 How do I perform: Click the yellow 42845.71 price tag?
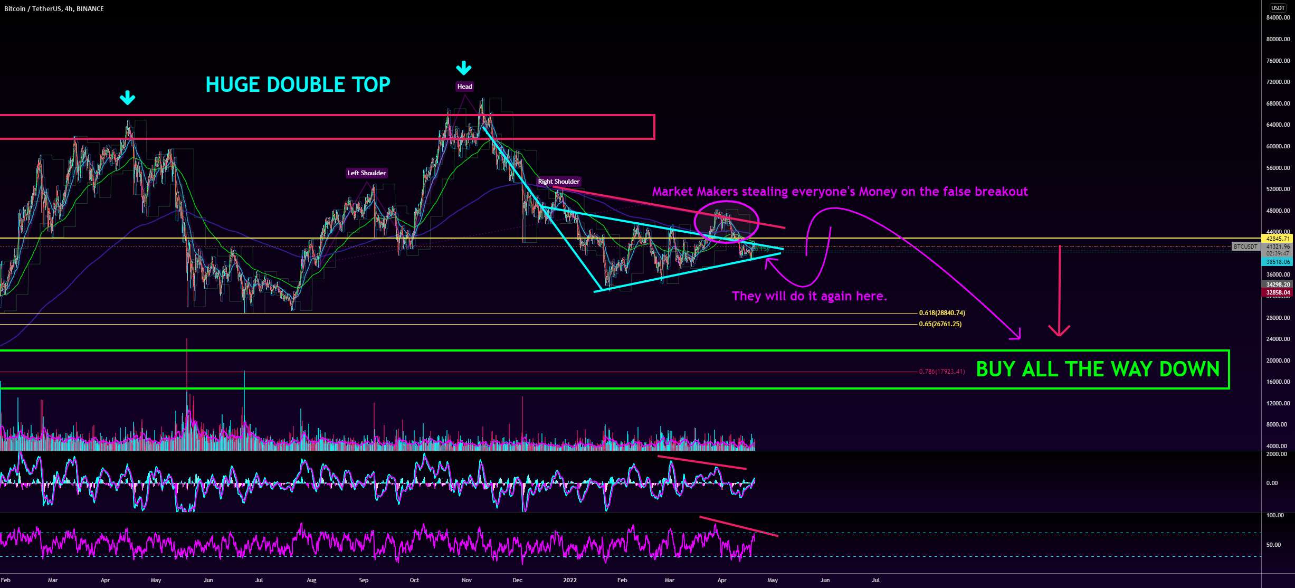coord(1278,239)
